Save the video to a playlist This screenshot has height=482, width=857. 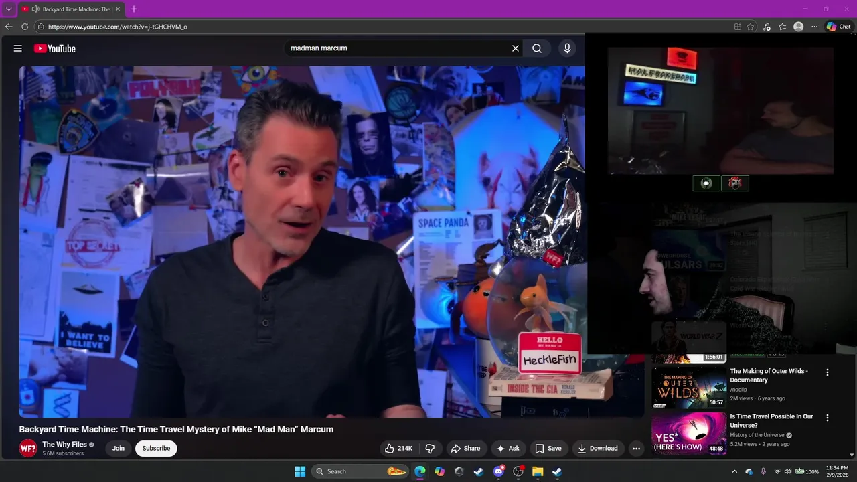[x=548, y=449]
